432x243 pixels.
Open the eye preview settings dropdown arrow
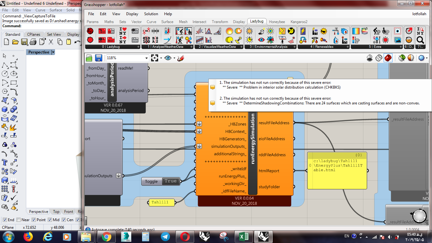[174, 58]
